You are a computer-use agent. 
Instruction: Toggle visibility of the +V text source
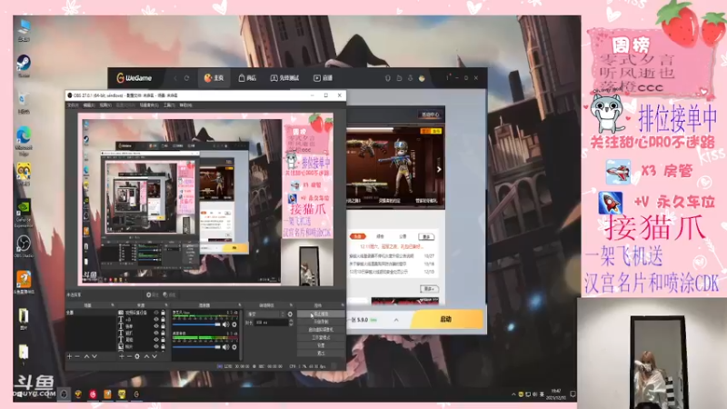click(x=156, y=319)
